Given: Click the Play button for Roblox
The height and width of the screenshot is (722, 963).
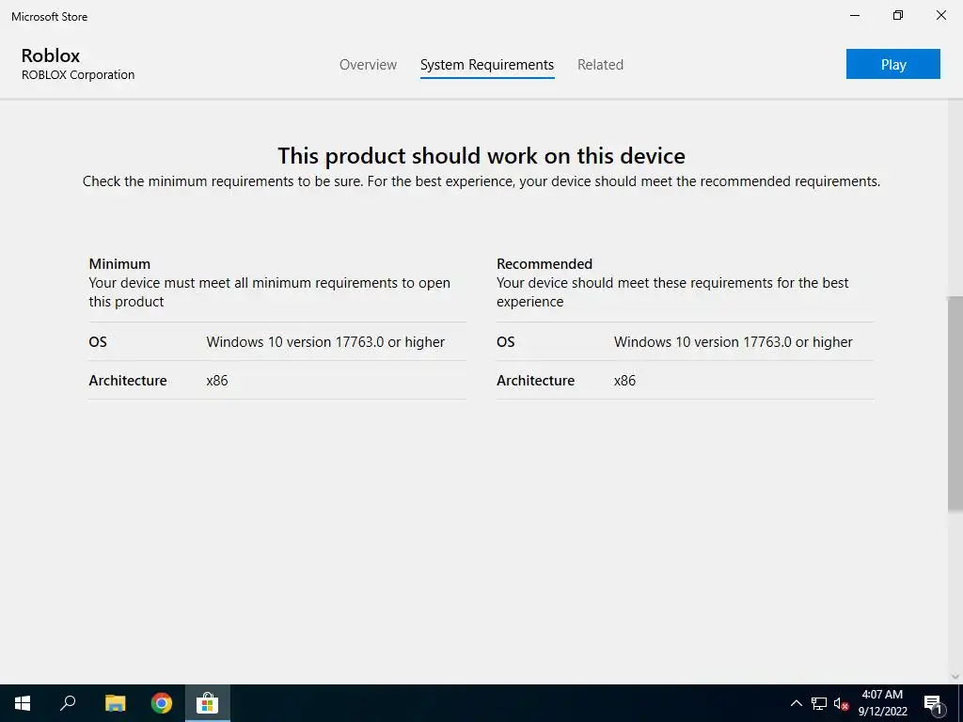Looking at the screenshot, I should coord(893,64).
